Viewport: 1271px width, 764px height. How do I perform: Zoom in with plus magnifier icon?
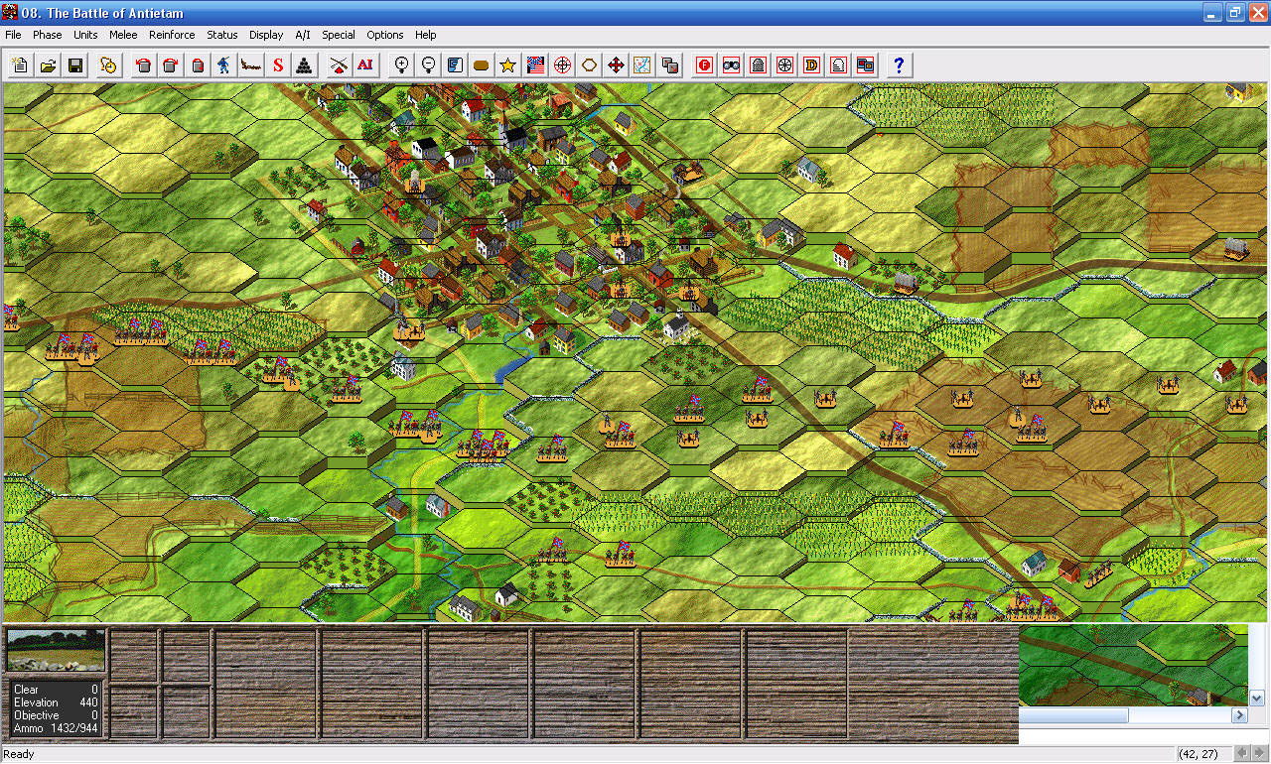click(x=401, y=65)
